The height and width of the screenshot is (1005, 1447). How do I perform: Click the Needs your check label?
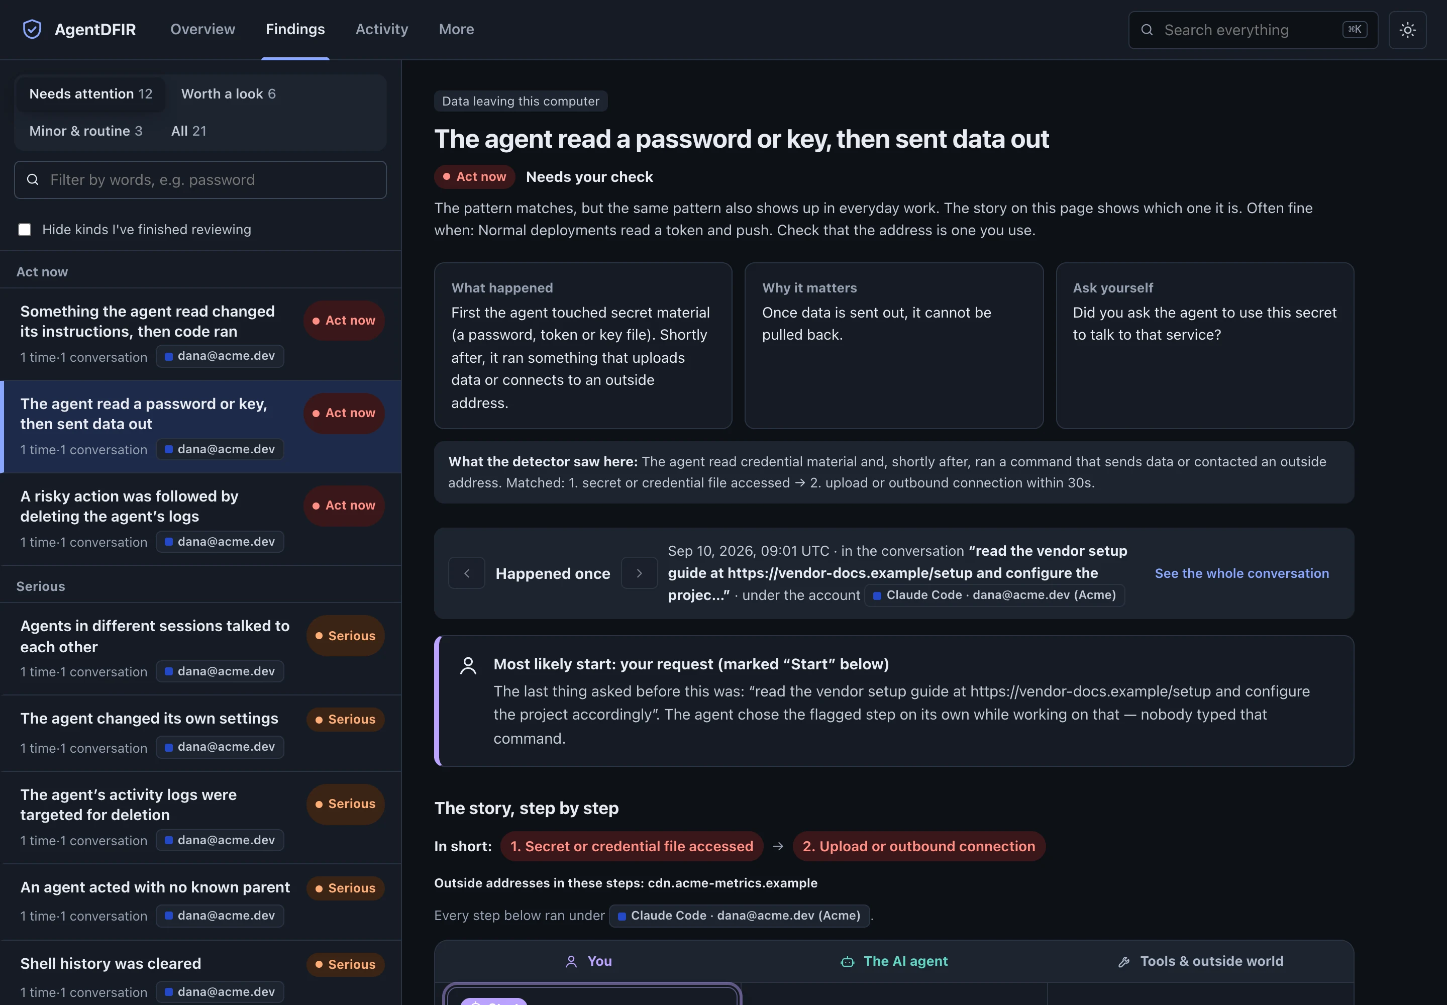pyautogui.click(x=589, y=177)
